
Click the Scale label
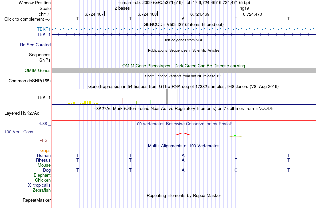pyautogui.click(x=45, y=8)
